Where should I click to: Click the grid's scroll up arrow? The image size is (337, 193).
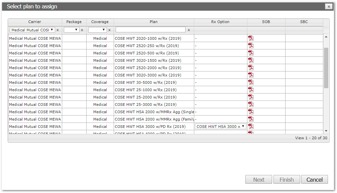[326, 37]
